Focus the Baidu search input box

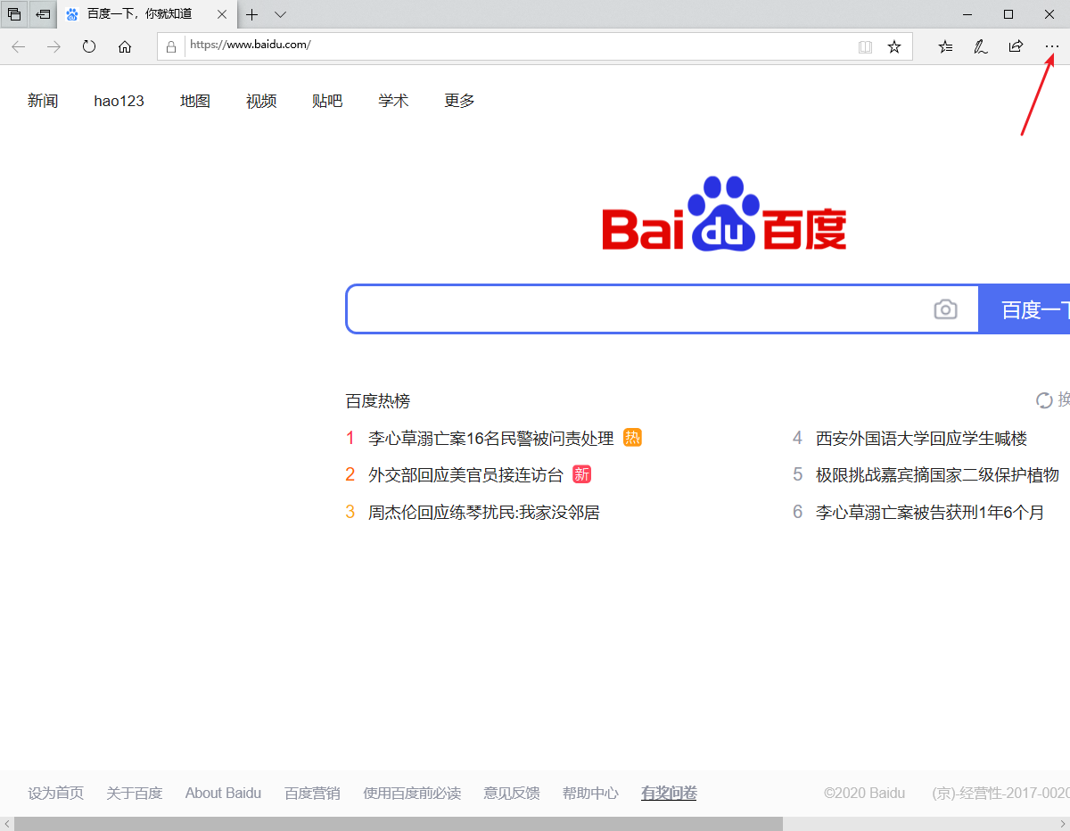pyautogui.click(x=633, y=309)
